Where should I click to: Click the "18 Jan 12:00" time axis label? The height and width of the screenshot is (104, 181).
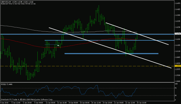(x=96, y=103)
